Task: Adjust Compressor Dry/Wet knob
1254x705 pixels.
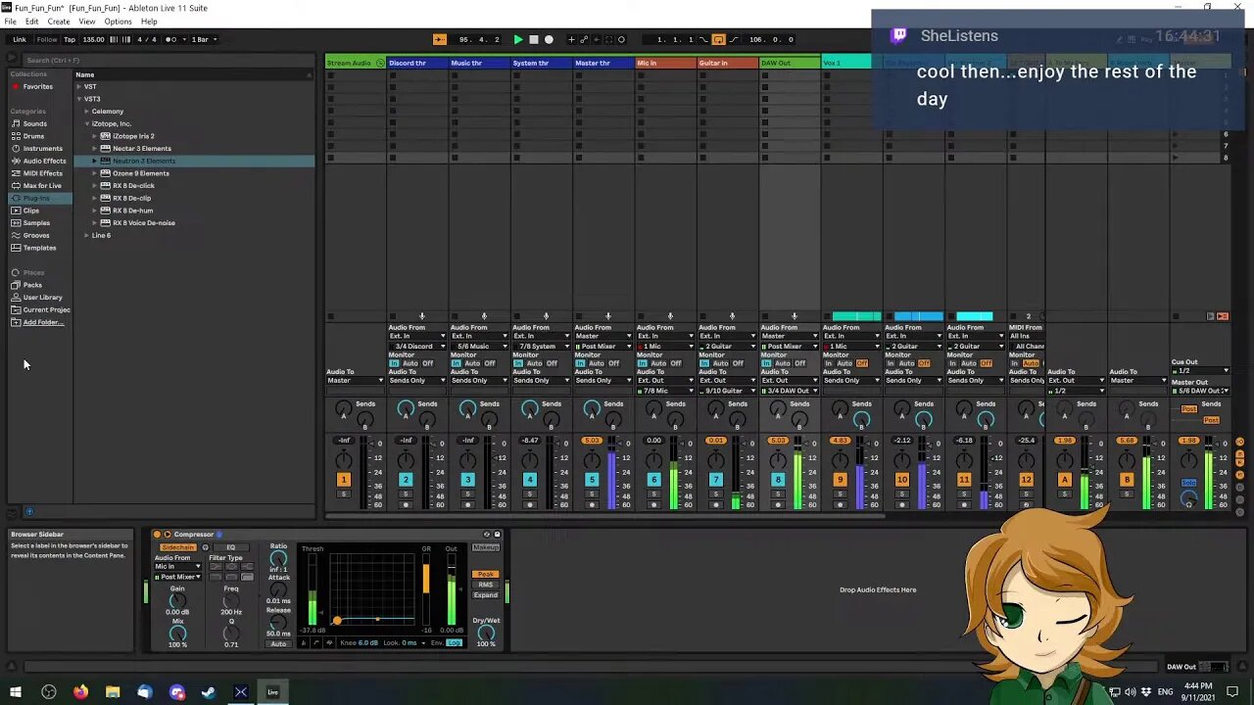Action: pyautogui.click(x=486, y=633)
